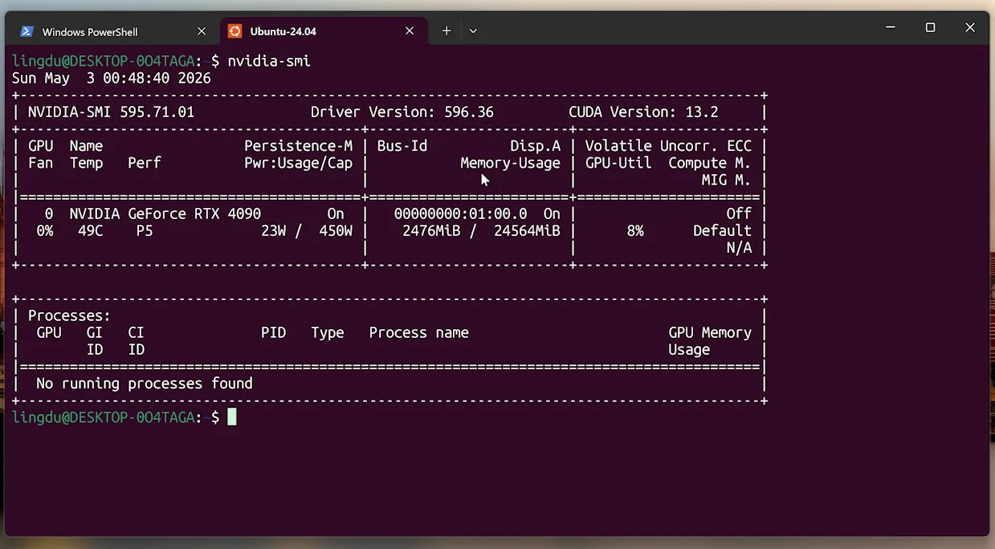Screen dimensions: 995x549
Task: Click the bottom prompt lingdu@DESKTOP-0O4TAGA
Action: tap(104, 417)
